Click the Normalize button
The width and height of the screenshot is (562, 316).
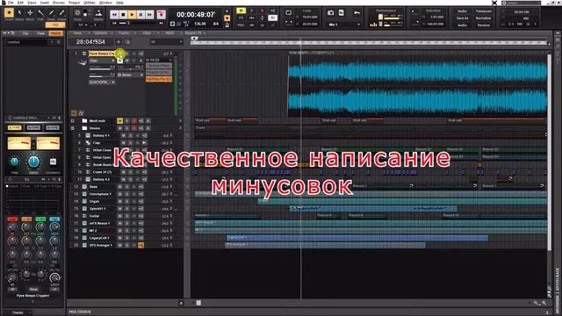[483, 18]
